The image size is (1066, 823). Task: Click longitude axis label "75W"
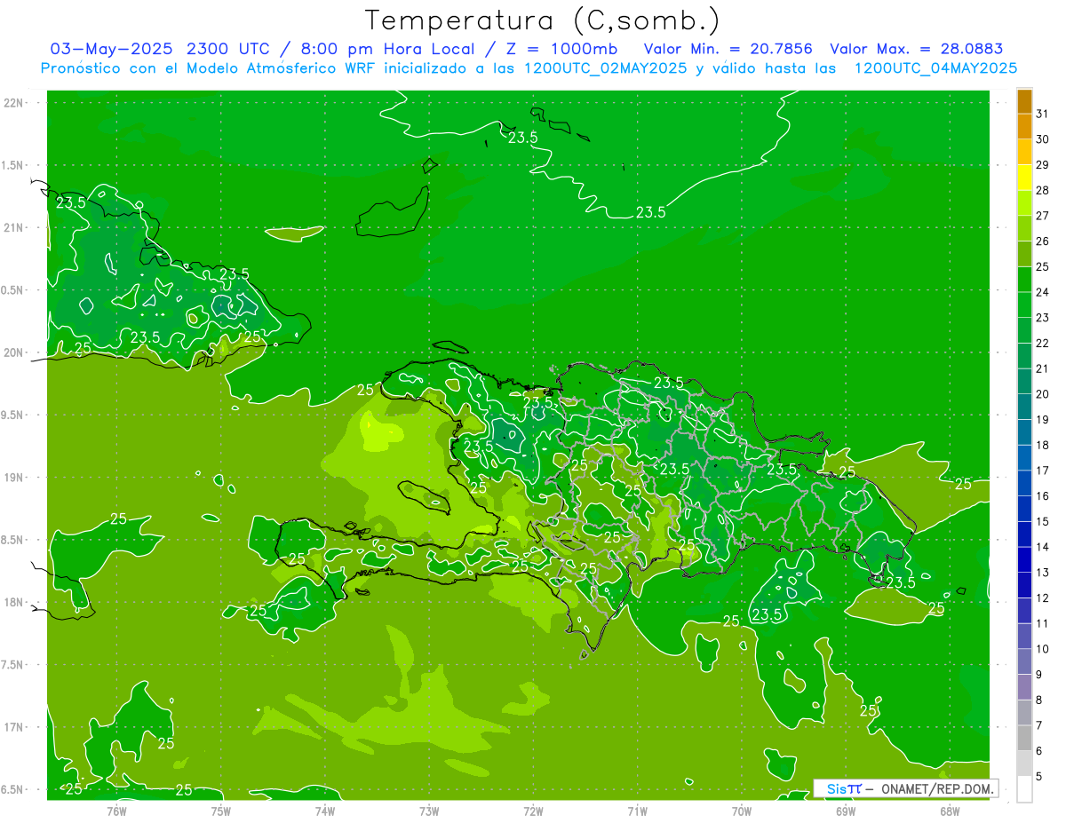coord(220,811)
